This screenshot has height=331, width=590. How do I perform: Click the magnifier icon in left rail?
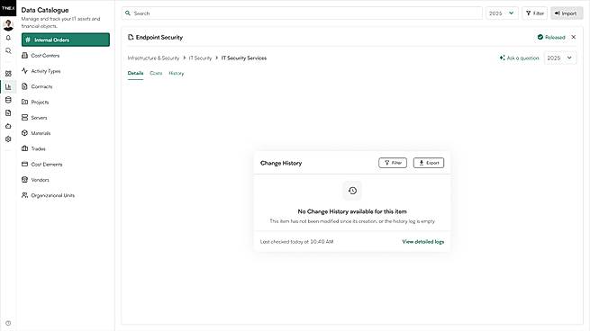coord(8,50)
